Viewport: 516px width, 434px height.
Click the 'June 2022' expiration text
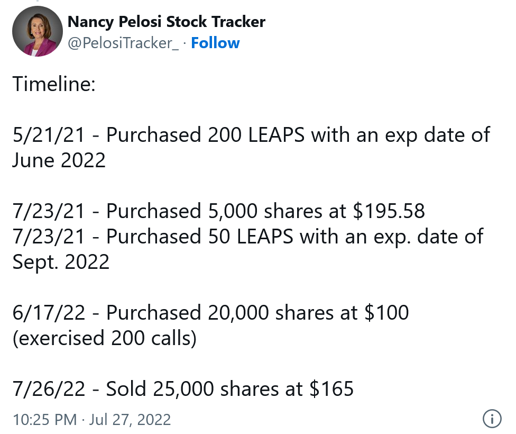coord(59,160)
